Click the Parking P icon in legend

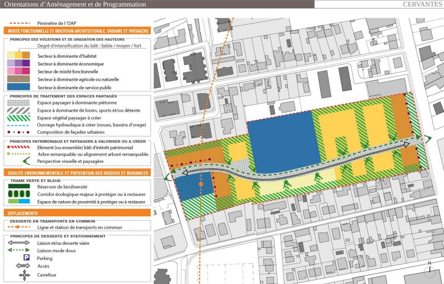click(26, 257)
